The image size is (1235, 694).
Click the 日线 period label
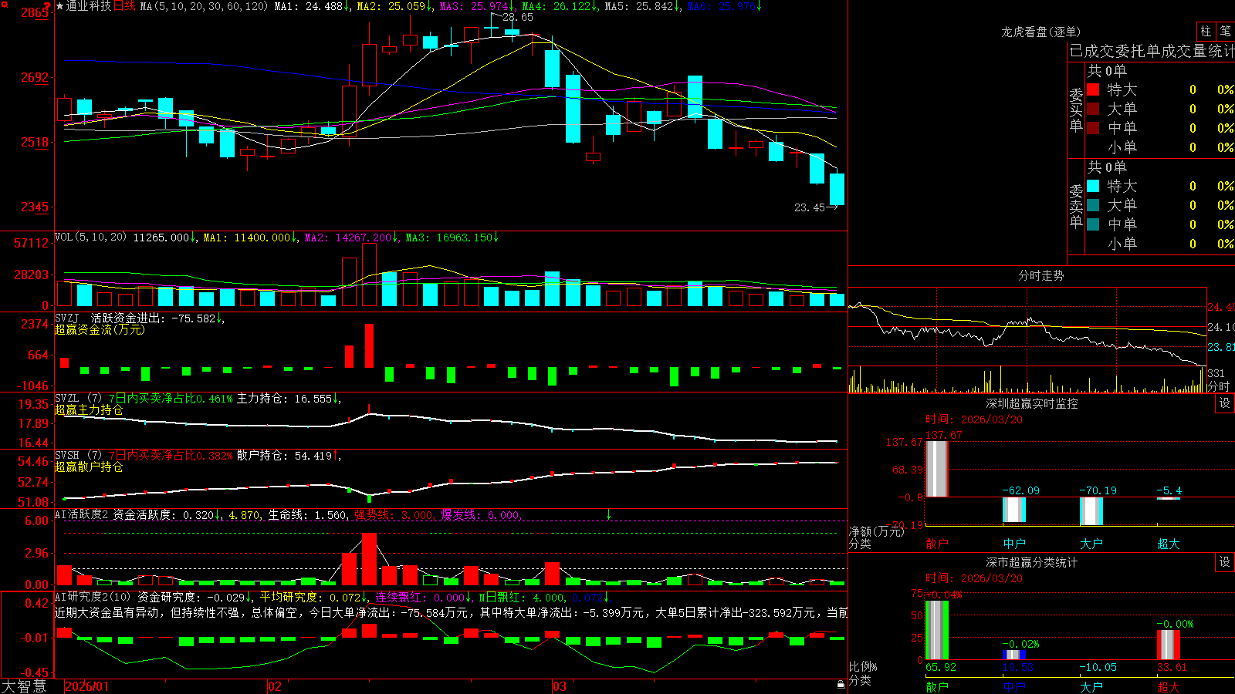(x=124, y=6)
